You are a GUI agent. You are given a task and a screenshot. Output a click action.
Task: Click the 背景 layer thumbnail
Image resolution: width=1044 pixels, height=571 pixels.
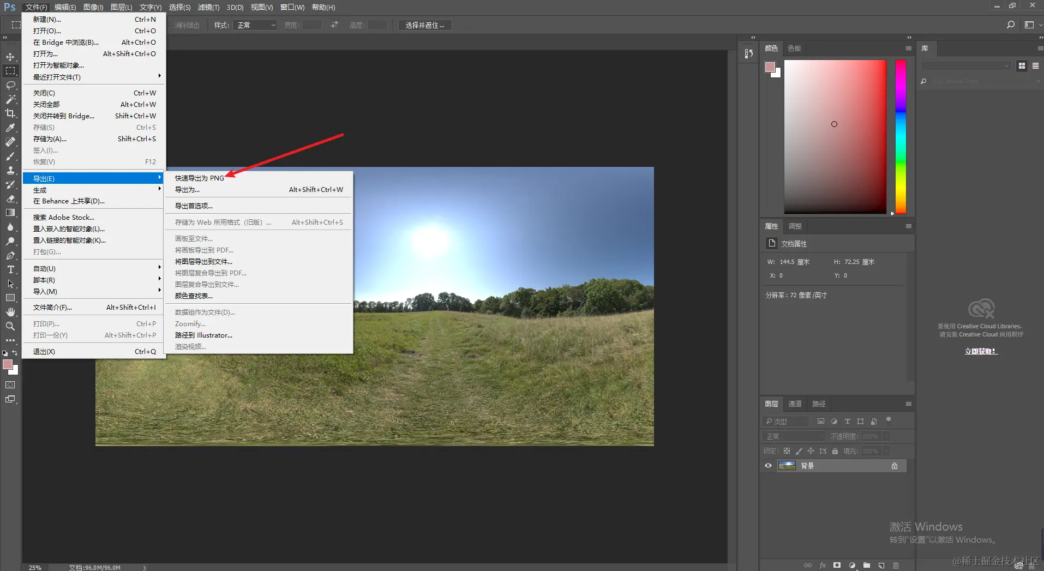(787, 466)
